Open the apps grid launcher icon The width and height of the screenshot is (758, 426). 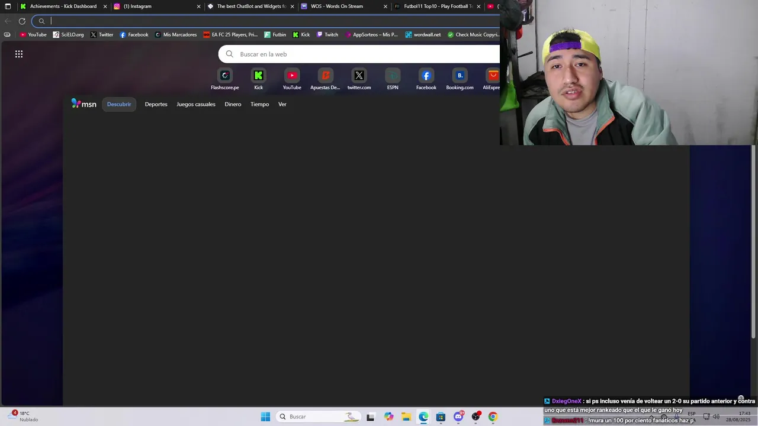tap(19, 54)
